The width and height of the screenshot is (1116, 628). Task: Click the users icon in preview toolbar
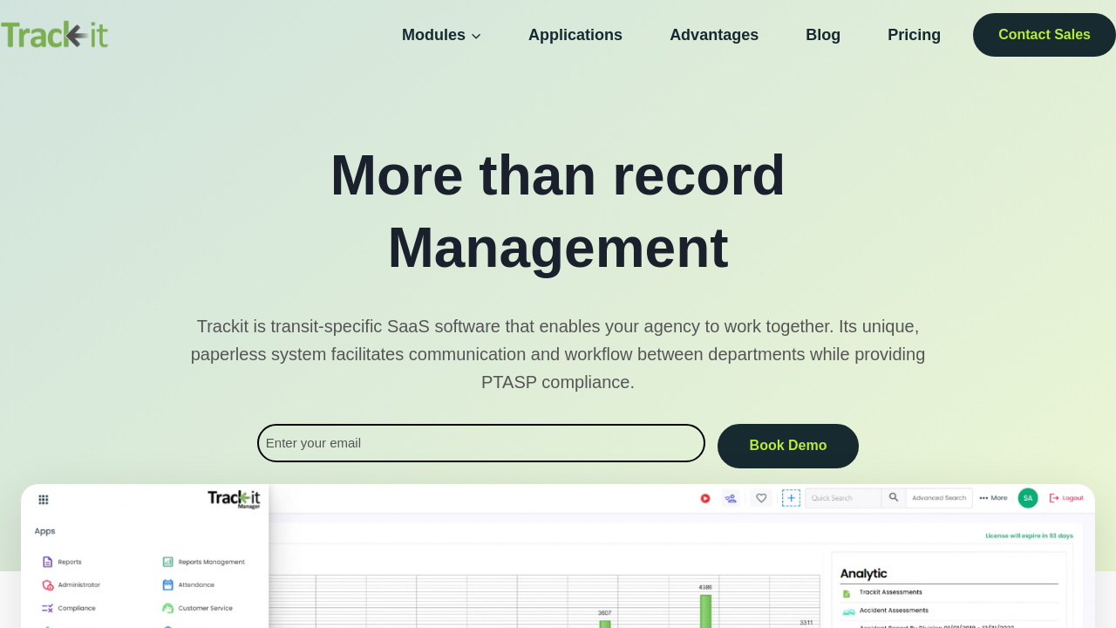pyautogui.click(x=731, y=498)
